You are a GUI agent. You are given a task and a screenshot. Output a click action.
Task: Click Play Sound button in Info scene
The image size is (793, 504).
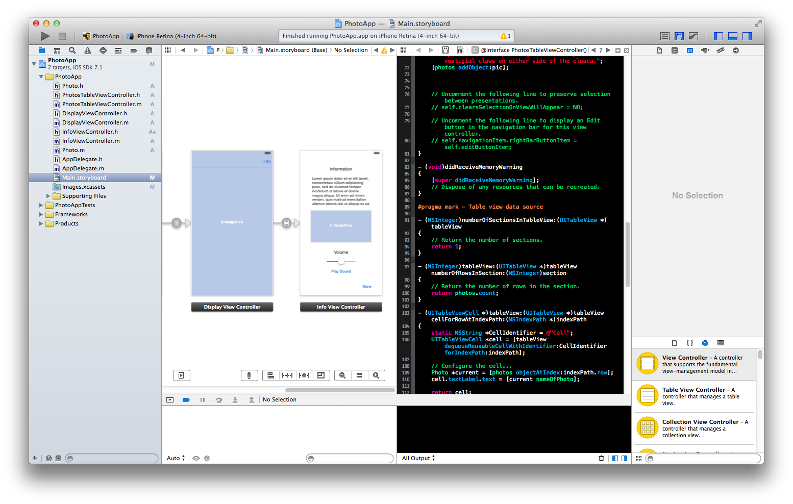point(341,271)
